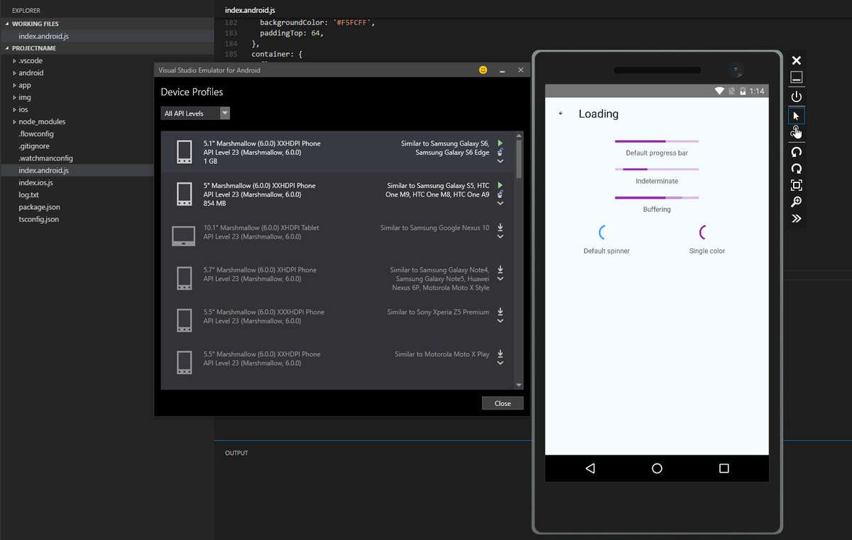
Task: Download the 5.7" Marshmallow XHDPI Phone profile
Action: [x=501, y=270]
